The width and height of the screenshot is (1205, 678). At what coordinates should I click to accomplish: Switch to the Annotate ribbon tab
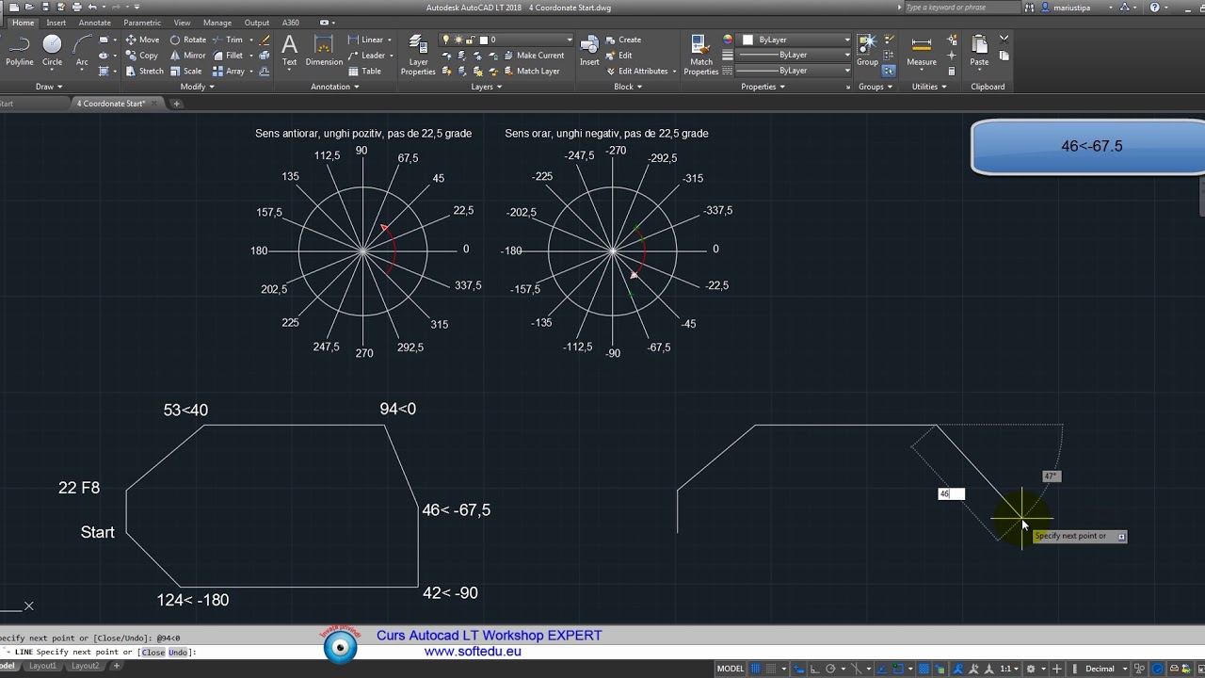tap(94, 23)
